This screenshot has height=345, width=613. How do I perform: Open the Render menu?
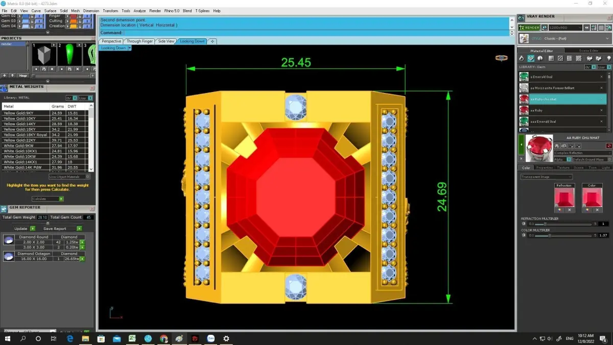(155, 11)
